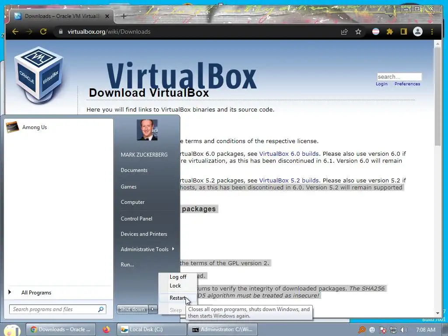The image size is (448, 336).
Task: Open Devices and Printers
Action: [x=143, y=234]
